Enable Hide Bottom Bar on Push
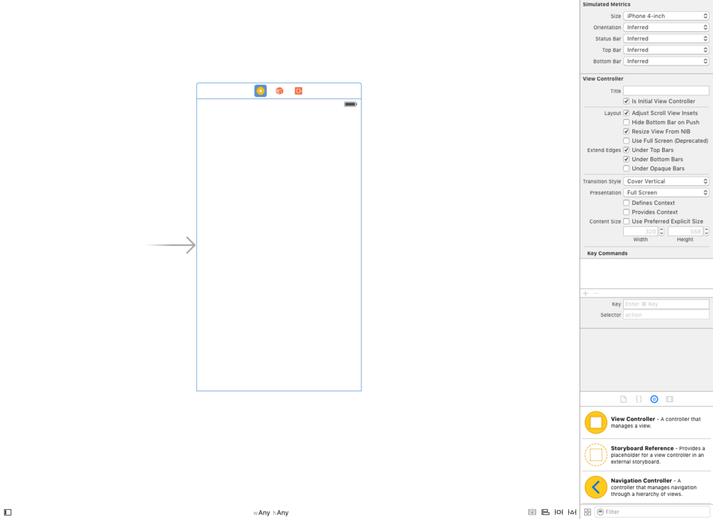This screenshot has height=519, width=713. (x=626, y=122)
